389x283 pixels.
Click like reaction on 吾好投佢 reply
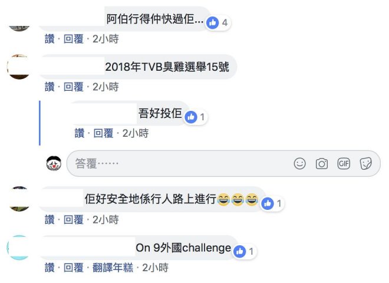196,117
